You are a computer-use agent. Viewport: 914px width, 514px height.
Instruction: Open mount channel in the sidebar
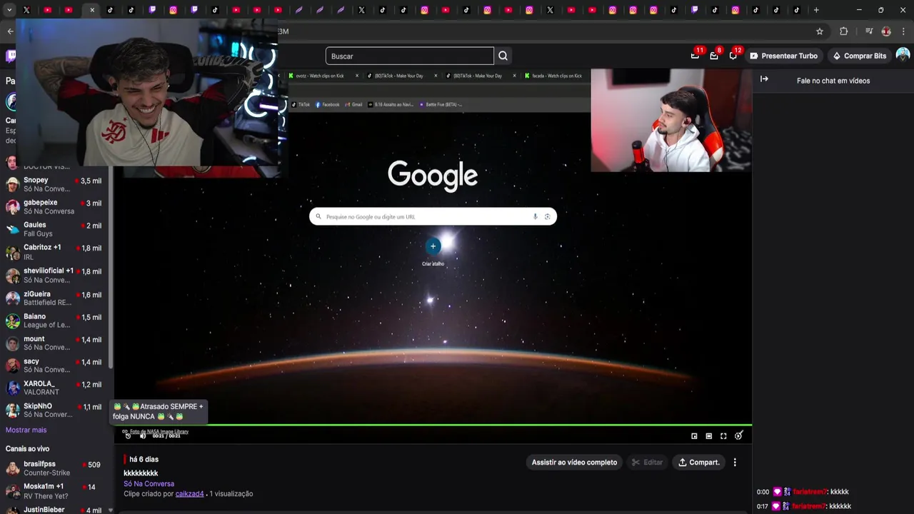[56, 343]
